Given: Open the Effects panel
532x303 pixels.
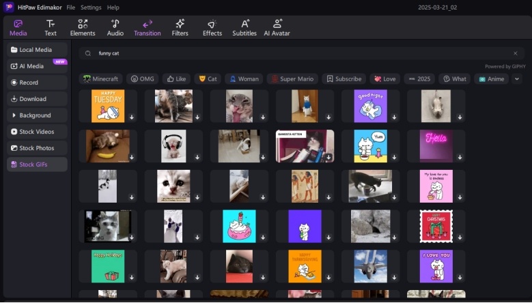Looking at the screenshot, I should pos(212,27).
